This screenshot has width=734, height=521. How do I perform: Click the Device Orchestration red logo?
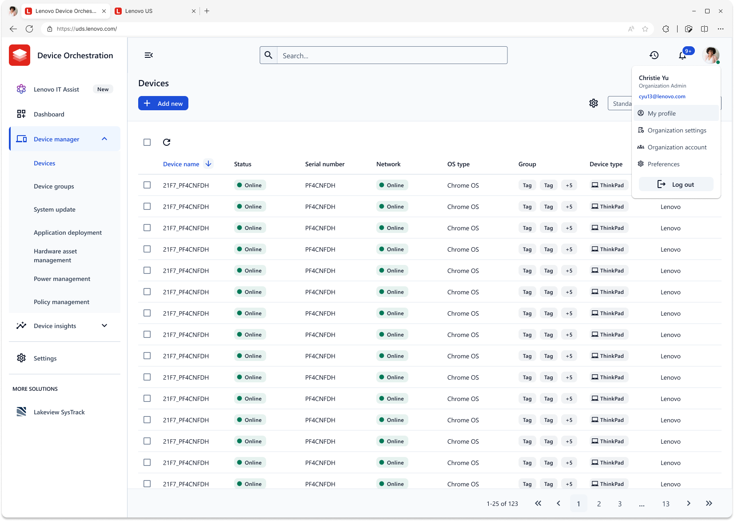click(20, 55)
